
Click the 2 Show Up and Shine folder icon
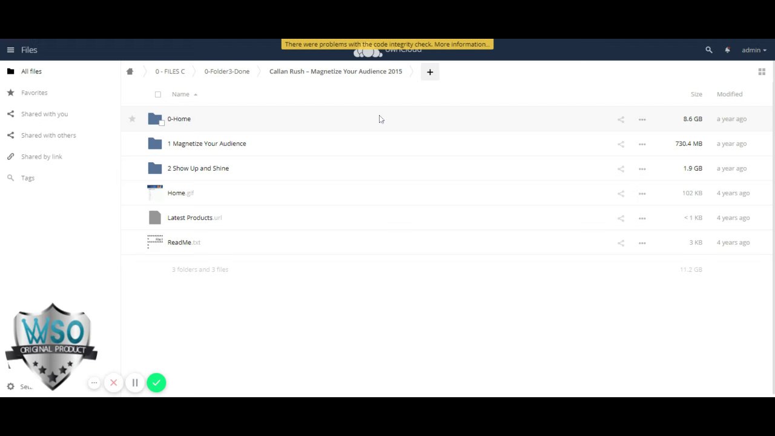click(155, 168)
